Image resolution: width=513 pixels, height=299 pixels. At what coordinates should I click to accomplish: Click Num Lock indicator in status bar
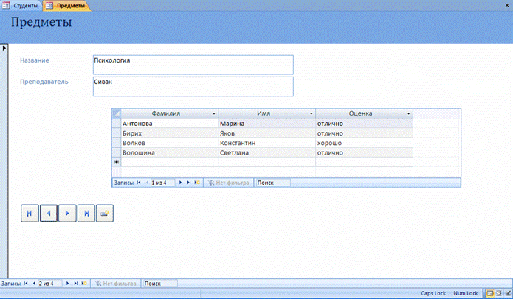pyautogui.click(x=466, y=293)
